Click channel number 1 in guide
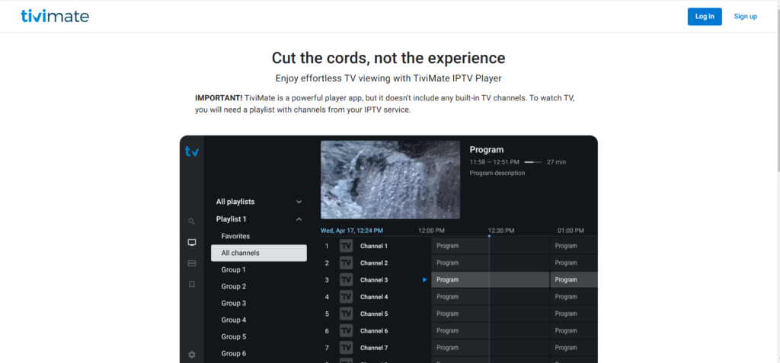The height and width of the screenshot is (363, 780). 327,246
